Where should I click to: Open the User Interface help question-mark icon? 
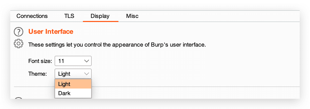(19, 32)
